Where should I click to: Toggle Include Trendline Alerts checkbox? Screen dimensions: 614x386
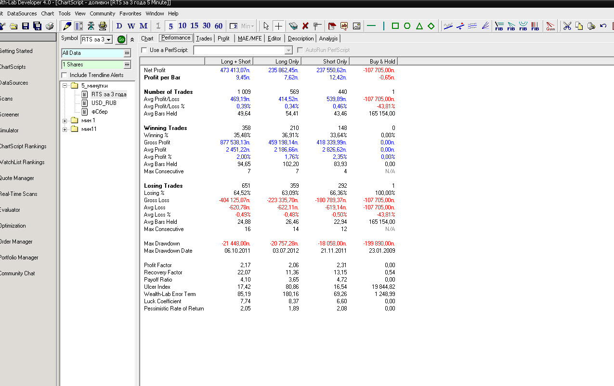click(x=64, y=75)
